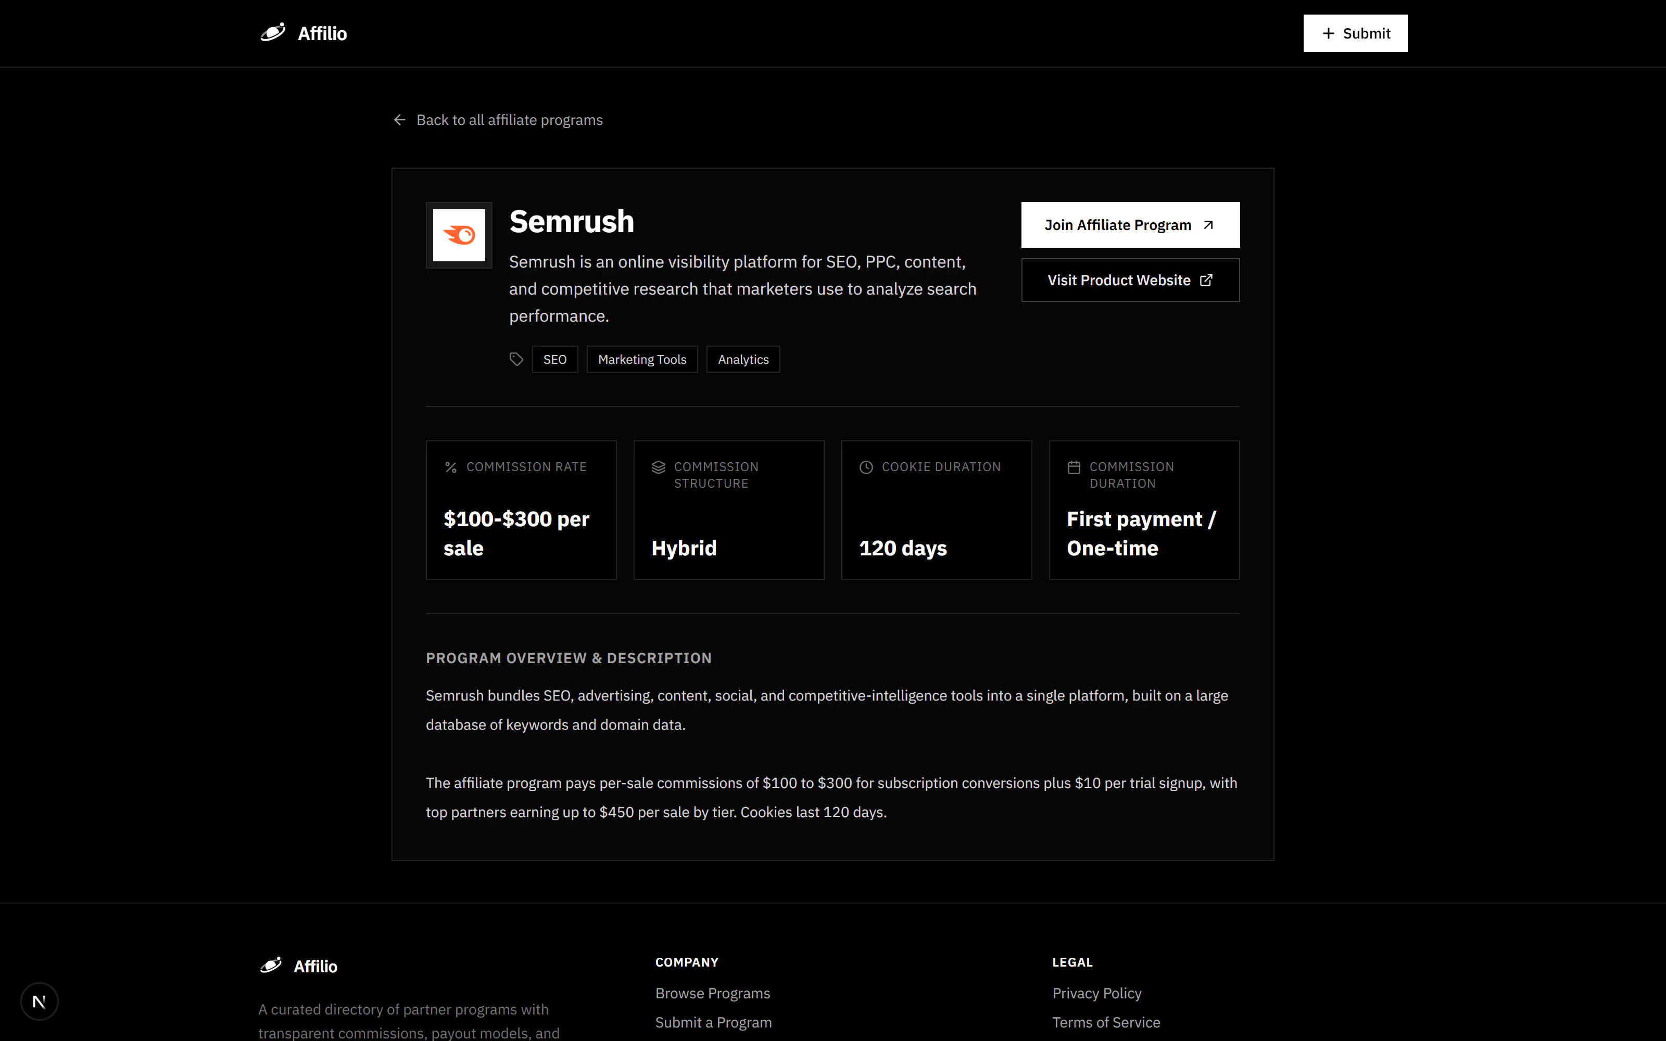The height and width of the screenshot is (1041, 1666).
Task: Click the Next.js dev tools N icon
Action: 39,1002
